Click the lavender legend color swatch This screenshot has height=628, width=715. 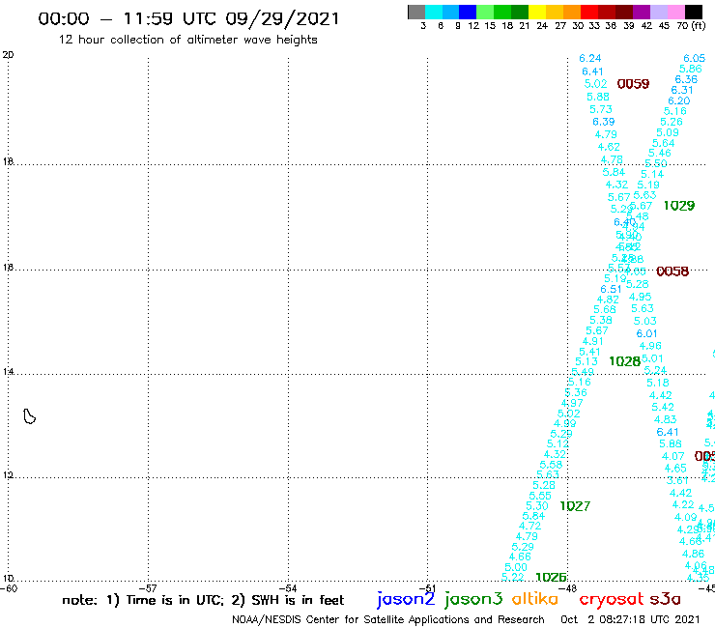pos(658,12)
